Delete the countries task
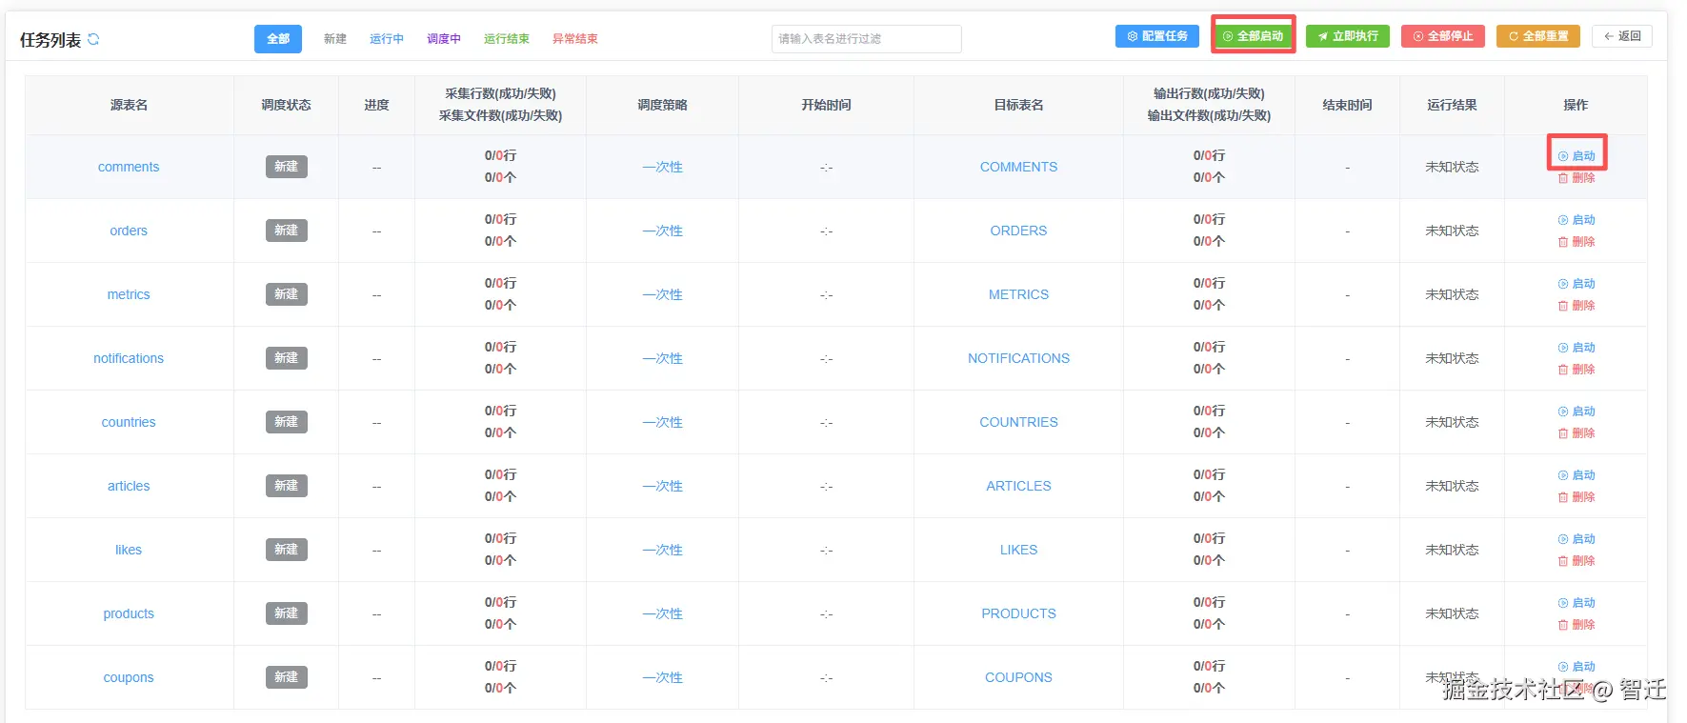The width and height of the screenshot is (1687, 723). (x=1577, y=433)
